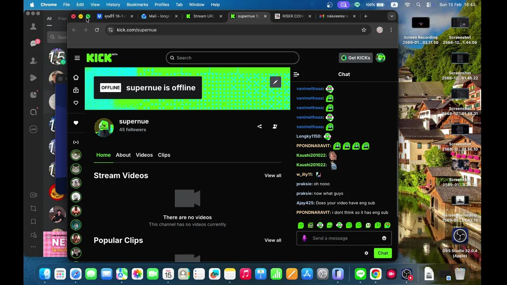Image resolution: width=507 pixels, height=285 pixels.
Task: Open Finder from the Dock
Action: click(x=45, y=274)
